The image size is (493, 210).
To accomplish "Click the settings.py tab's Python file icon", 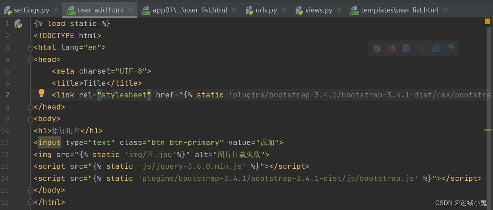I will pos(8,10).
